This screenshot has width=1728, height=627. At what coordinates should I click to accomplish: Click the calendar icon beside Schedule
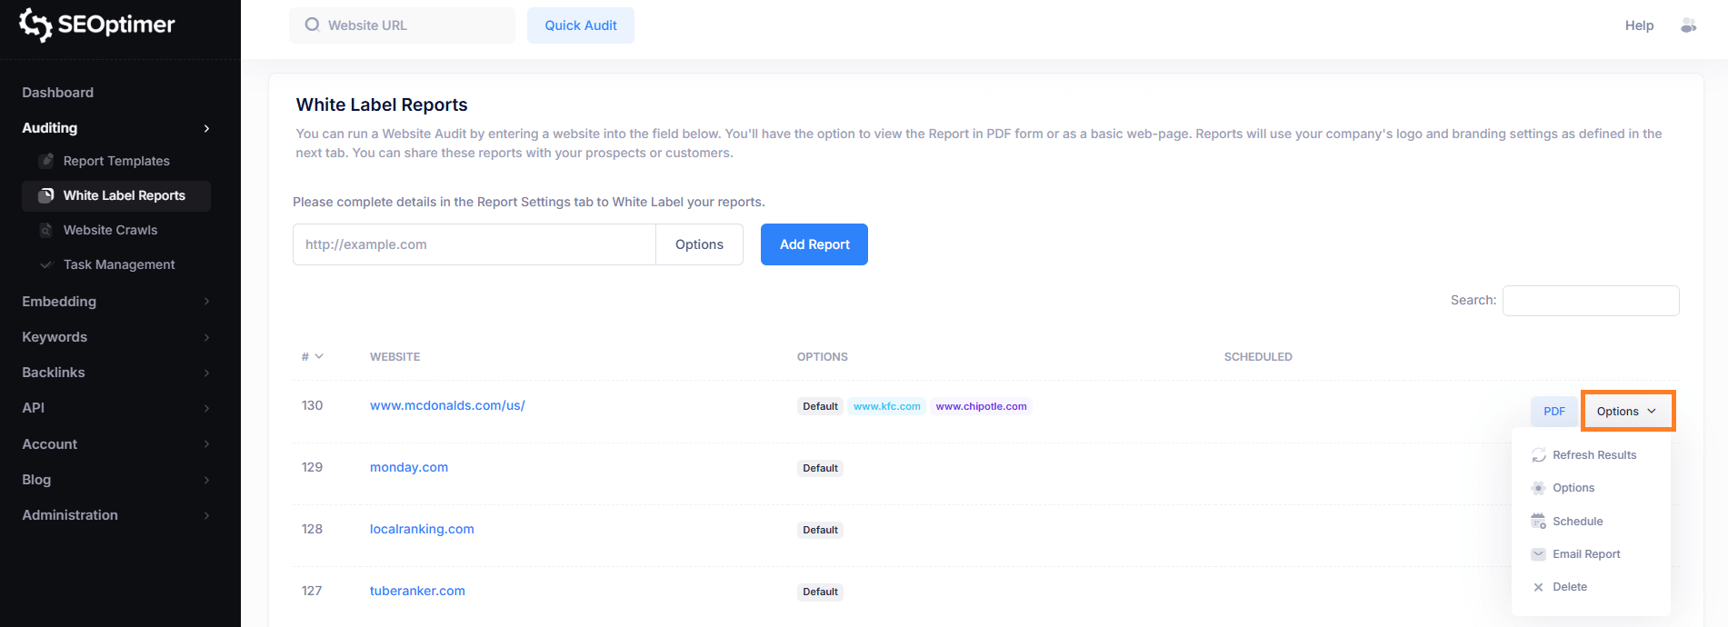click(1538, 522)
